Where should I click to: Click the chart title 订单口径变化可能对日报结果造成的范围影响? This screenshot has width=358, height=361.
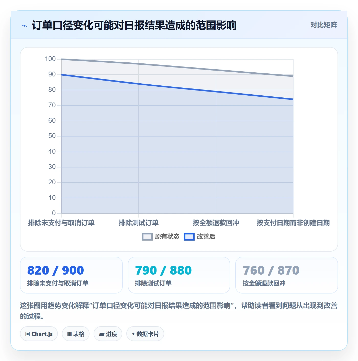click(x=134, y=25)
